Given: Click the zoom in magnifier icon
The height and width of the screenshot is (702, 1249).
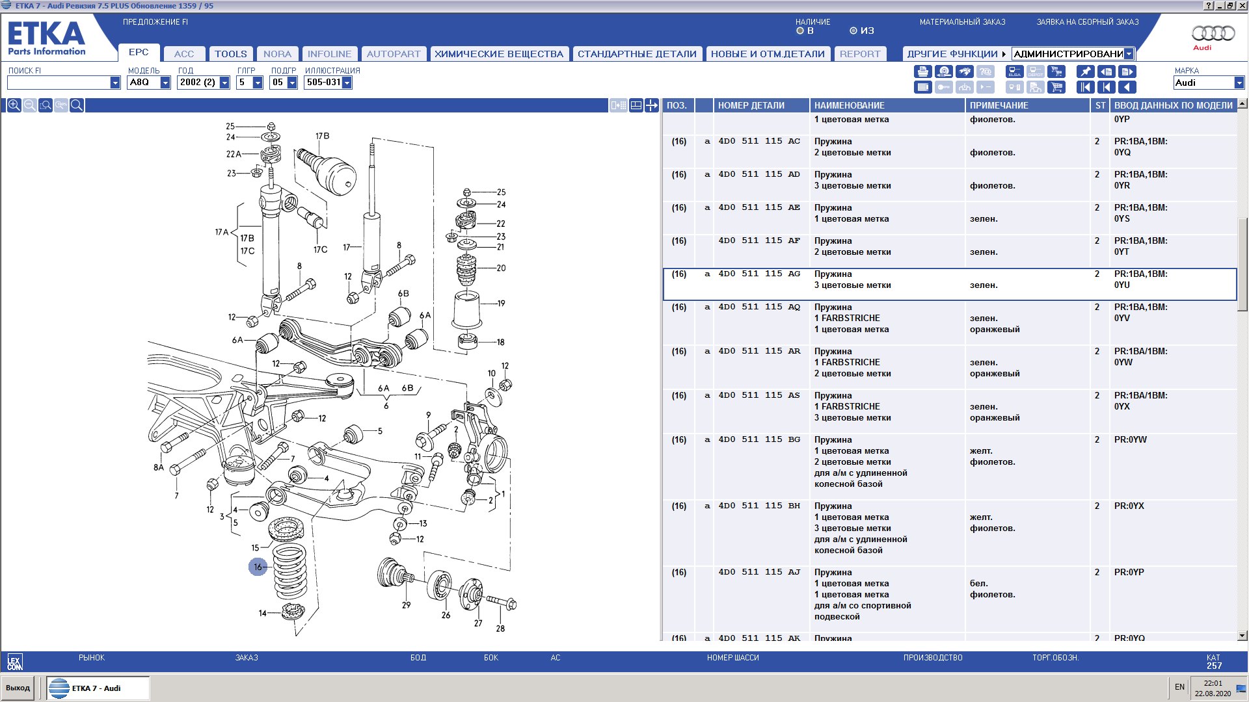Looking at the screenshot, I should coord(14,105).
